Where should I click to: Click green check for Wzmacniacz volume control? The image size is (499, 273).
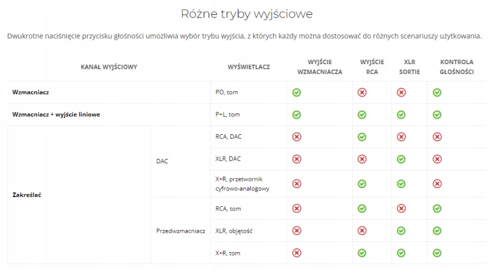[x=437, y=93]
